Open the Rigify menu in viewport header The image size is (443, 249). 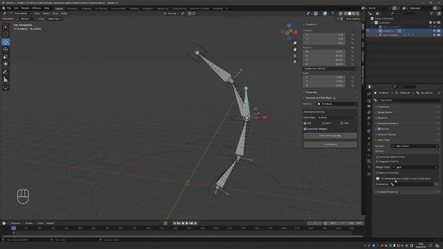coord(64,14)
